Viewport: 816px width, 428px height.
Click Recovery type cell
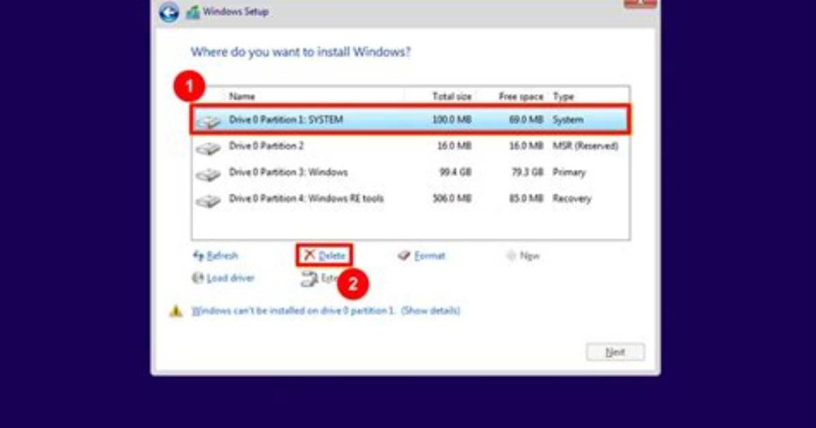[572, 198]
